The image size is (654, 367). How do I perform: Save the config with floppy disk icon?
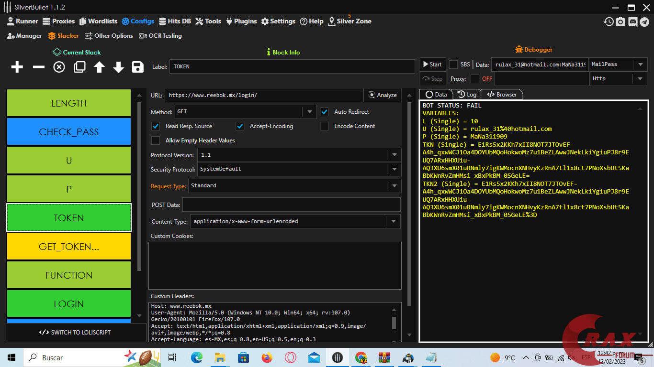(138, 67)
